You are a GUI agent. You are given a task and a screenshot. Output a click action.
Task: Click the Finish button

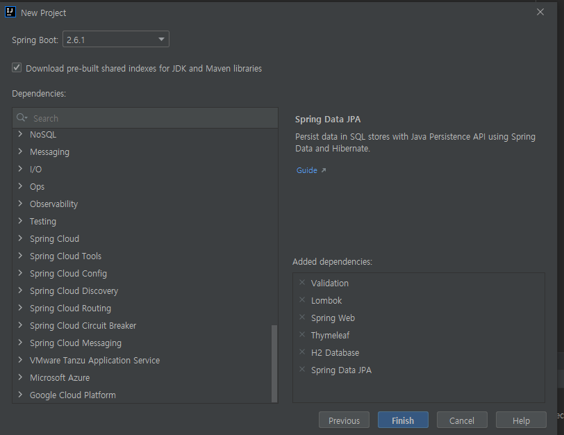tap(403, 420)
